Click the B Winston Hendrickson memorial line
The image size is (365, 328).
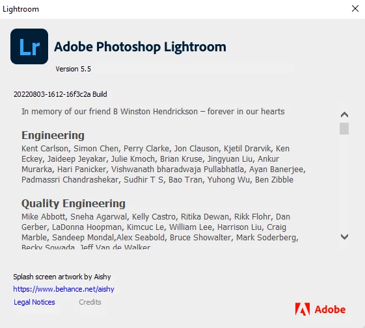(153, 111)
